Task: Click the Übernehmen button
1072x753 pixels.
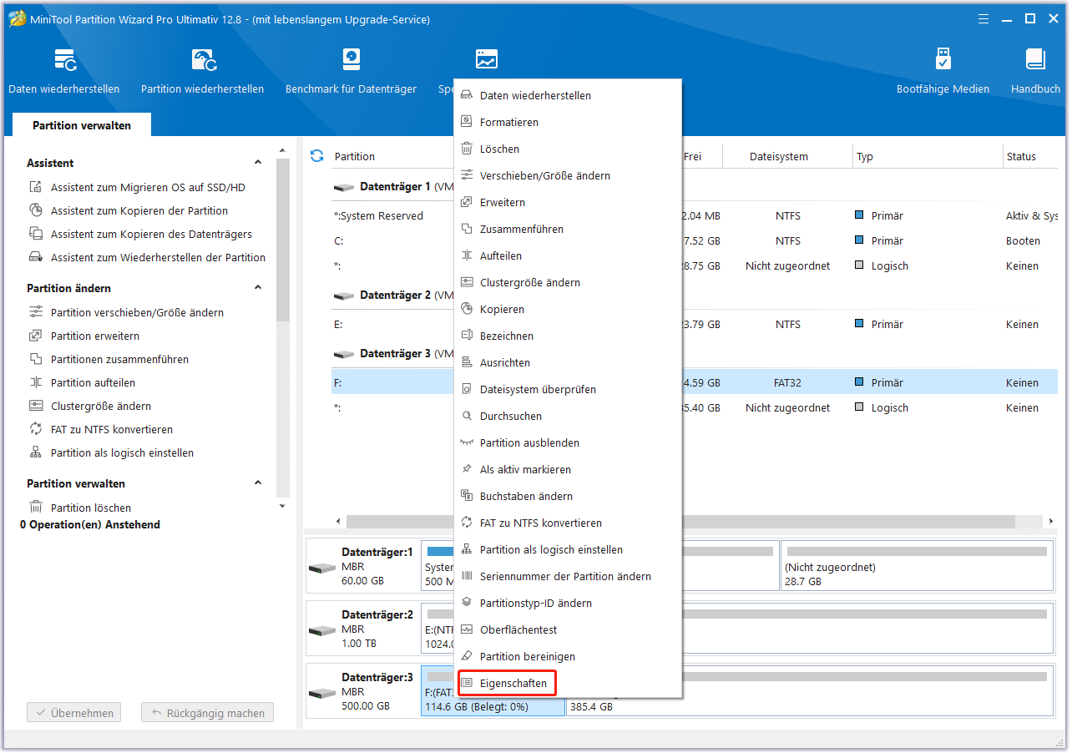Action: click(x=74, y=714)
